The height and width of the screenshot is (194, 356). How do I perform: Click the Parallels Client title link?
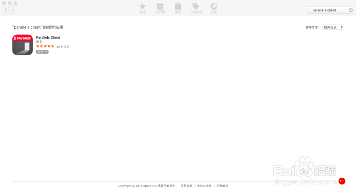(x=48, y=37)
